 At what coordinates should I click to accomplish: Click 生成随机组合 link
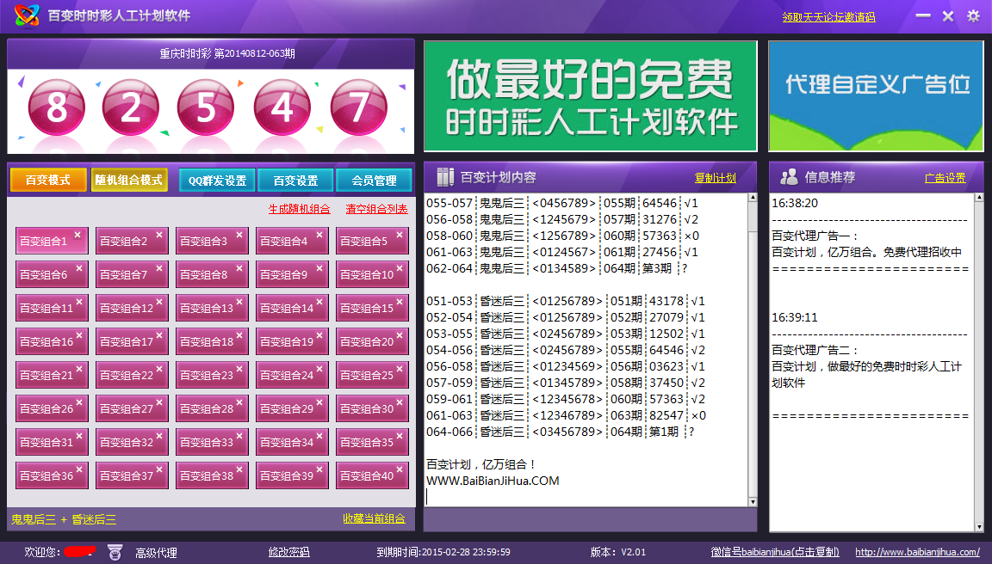pyautogui.click(x=300, y=209)
